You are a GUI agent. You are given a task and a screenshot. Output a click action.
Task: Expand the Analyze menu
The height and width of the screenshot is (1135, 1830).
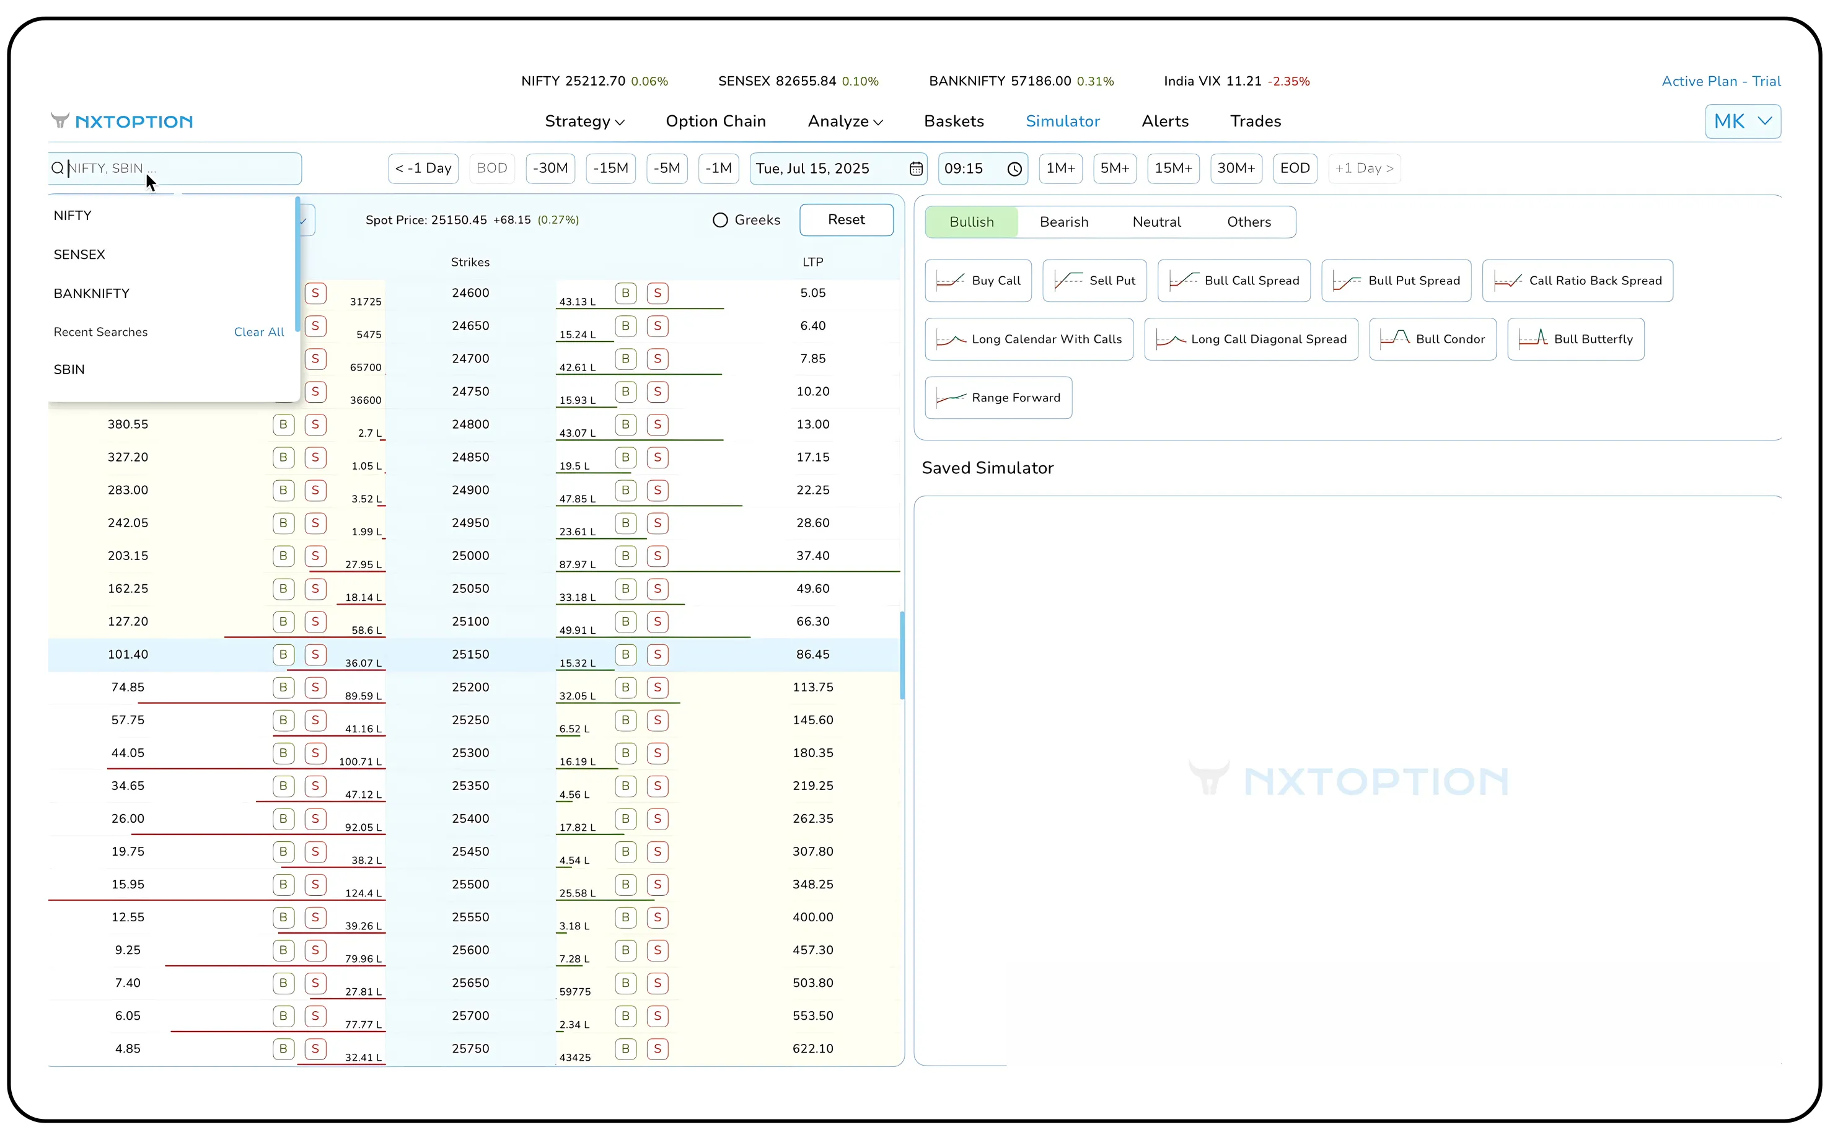844,121
